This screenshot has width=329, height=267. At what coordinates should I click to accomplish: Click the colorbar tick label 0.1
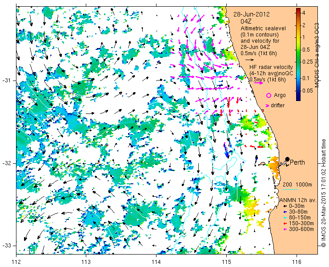(x=306, y=78)
